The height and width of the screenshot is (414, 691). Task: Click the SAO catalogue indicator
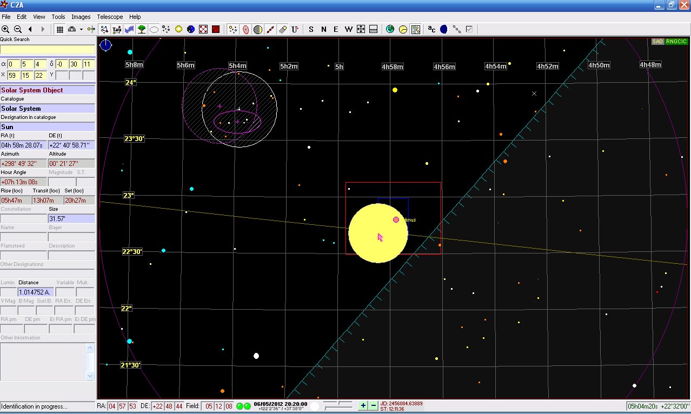click(x=657, y=42)
